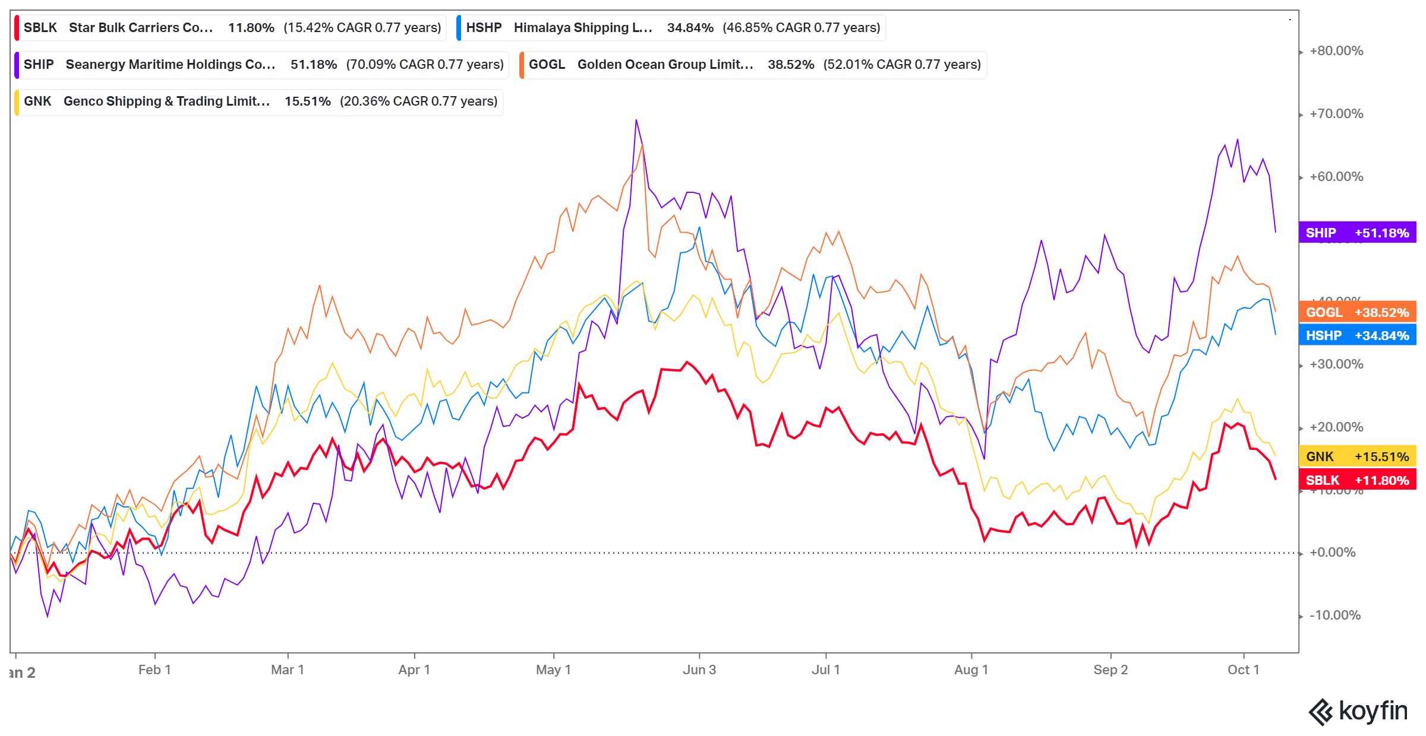Click the GNK +15.51% price tag
The width and height of the screenshot is (1426, 736).
coord(1357,456)
